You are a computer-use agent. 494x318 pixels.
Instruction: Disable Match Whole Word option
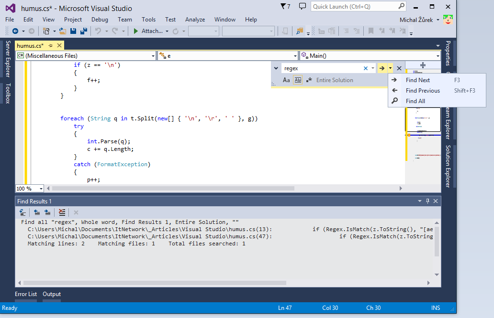tap(297, 80)
